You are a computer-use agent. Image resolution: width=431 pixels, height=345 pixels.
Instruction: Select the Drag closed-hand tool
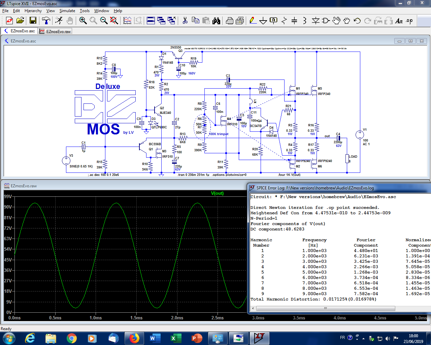click(x=346, y=21)
